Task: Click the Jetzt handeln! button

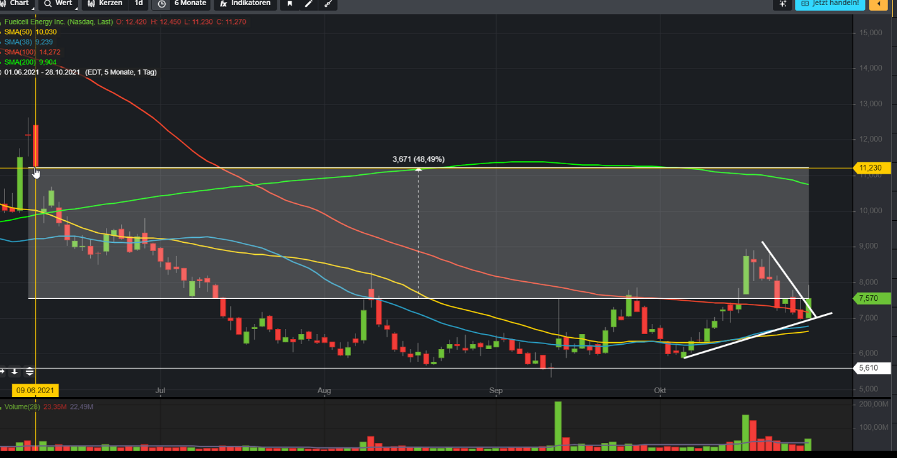Action: pyautogui.click(x=830, y=4)
